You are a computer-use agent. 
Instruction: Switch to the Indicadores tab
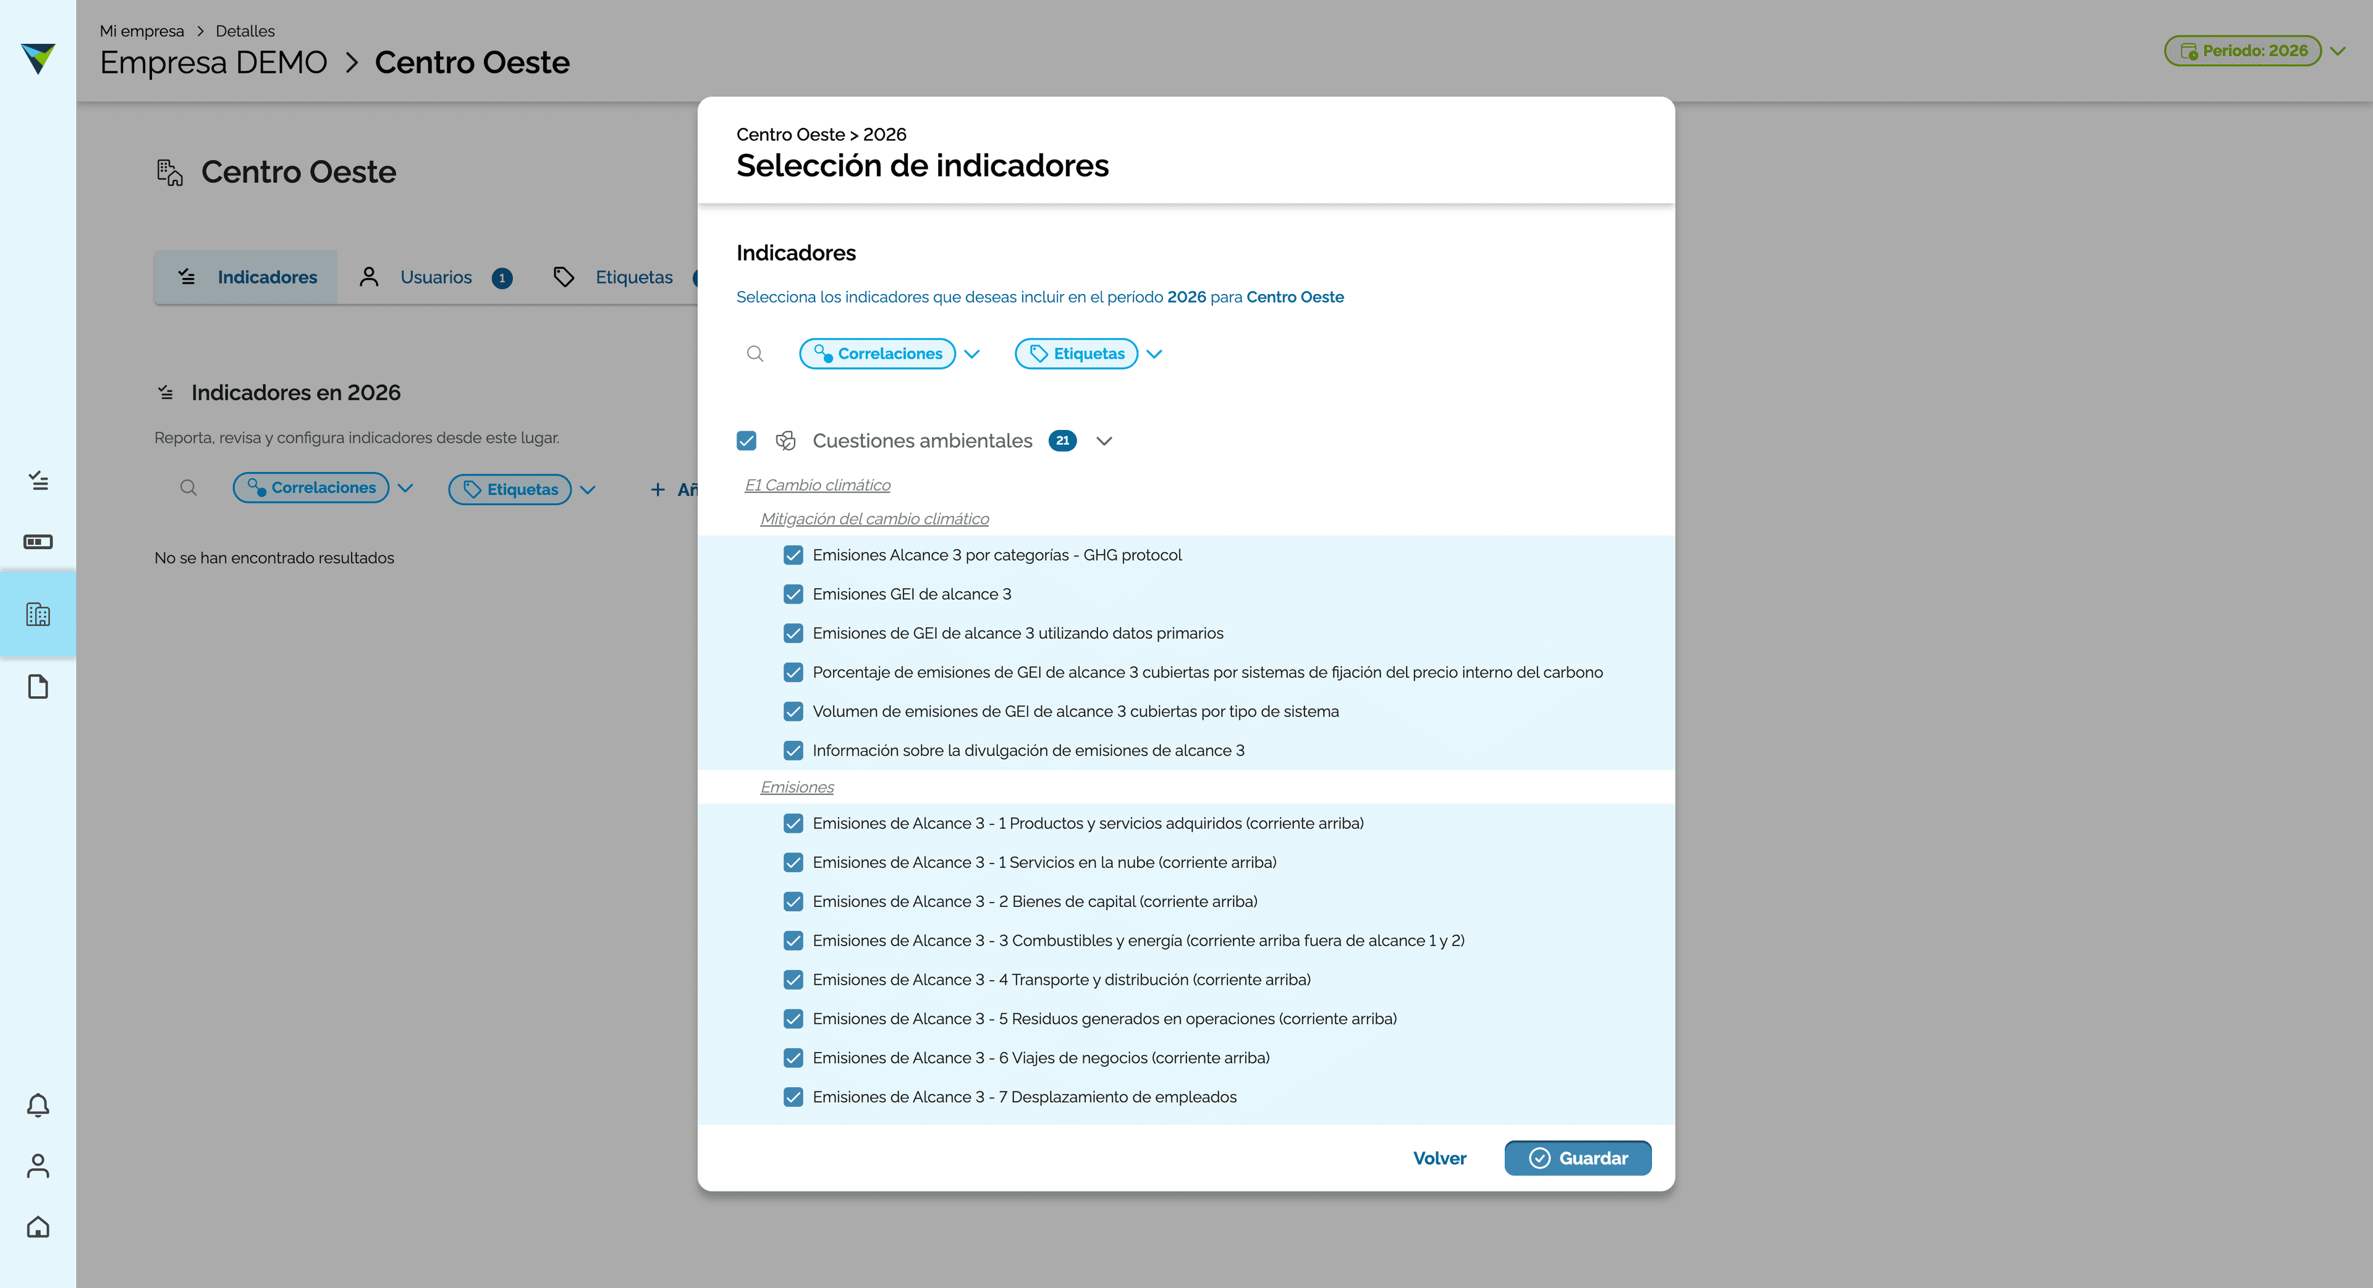246,277
